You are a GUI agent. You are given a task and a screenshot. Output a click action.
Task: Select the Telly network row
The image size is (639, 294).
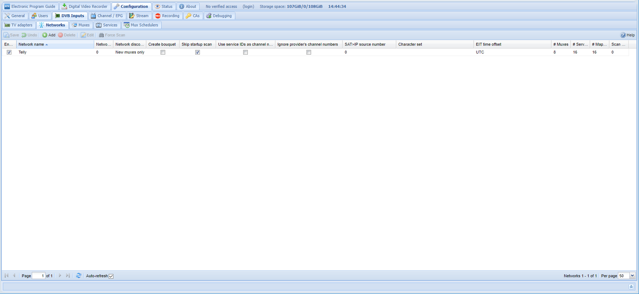coord(54,52)
